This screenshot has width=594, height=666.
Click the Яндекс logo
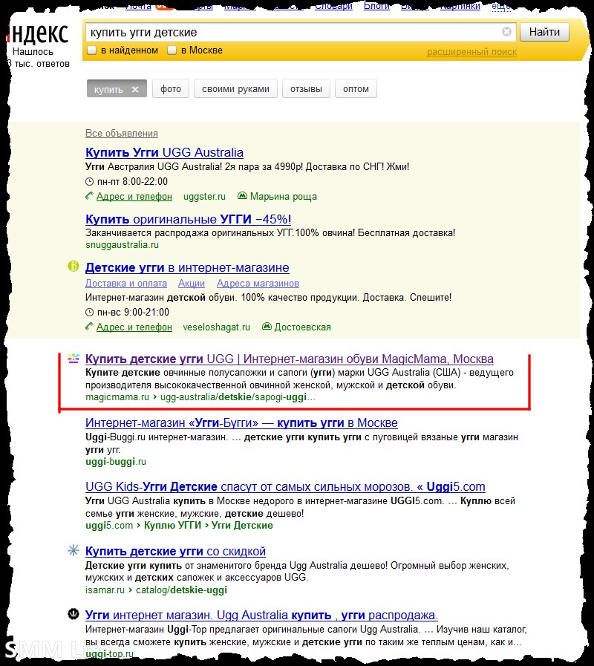(39, 34)
